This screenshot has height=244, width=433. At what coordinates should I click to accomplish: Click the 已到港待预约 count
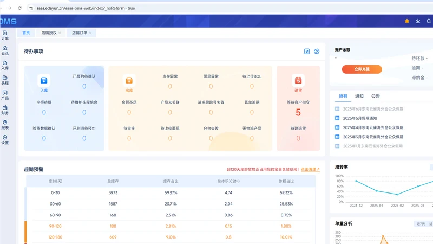tap(84, 138)
